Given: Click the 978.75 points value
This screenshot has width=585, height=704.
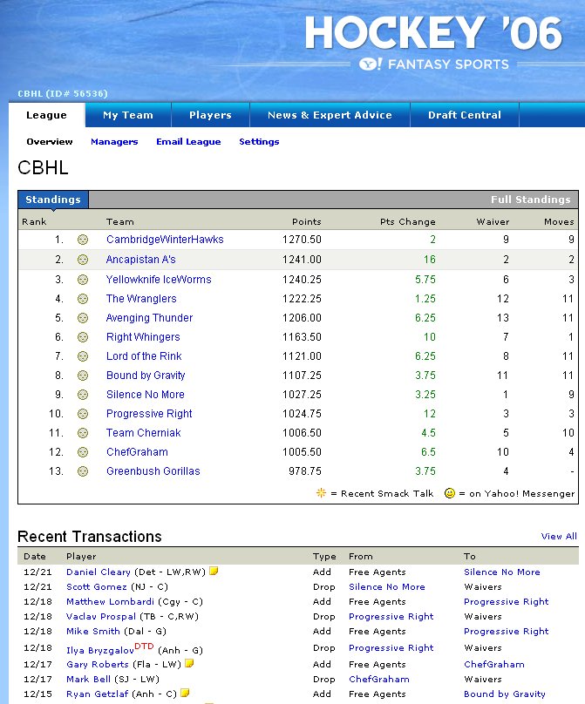Looking at the screenshot, I should pyautogui.click(x=305, y=471).
